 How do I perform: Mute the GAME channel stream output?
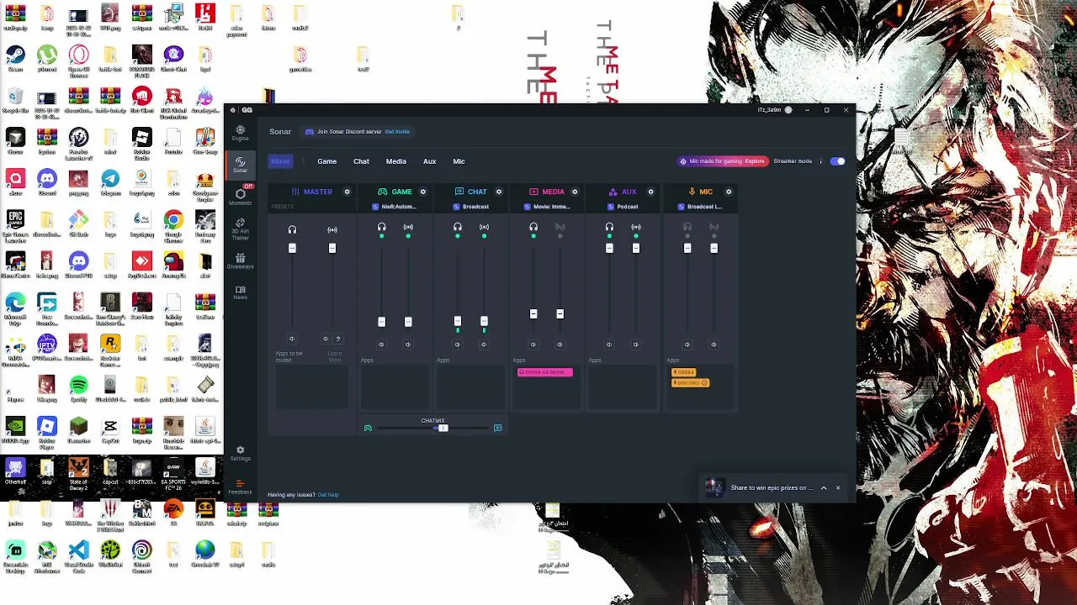click(408, 345)
